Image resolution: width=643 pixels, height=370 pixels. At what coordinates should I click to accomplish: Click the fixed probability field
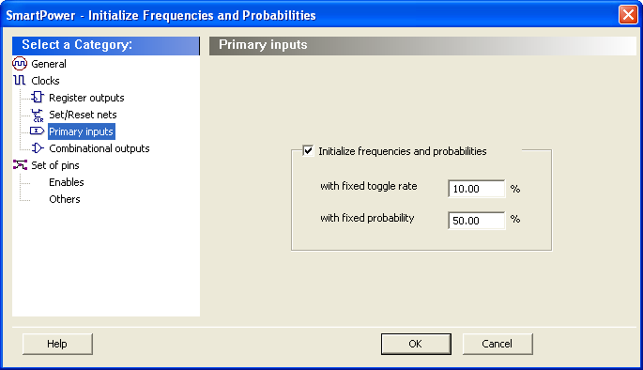pyautogui.click(x=477, y=221)
